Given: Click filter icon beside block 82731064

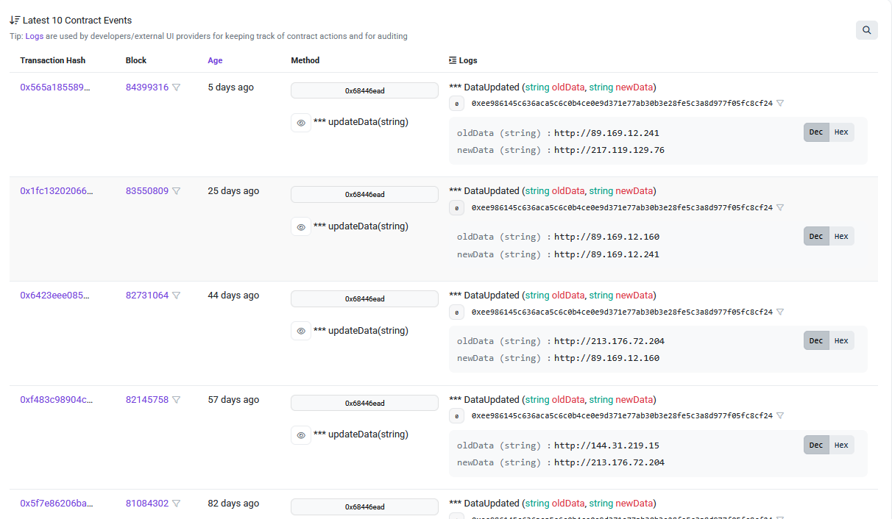Looking at the screenshot, I should point(177,296).
